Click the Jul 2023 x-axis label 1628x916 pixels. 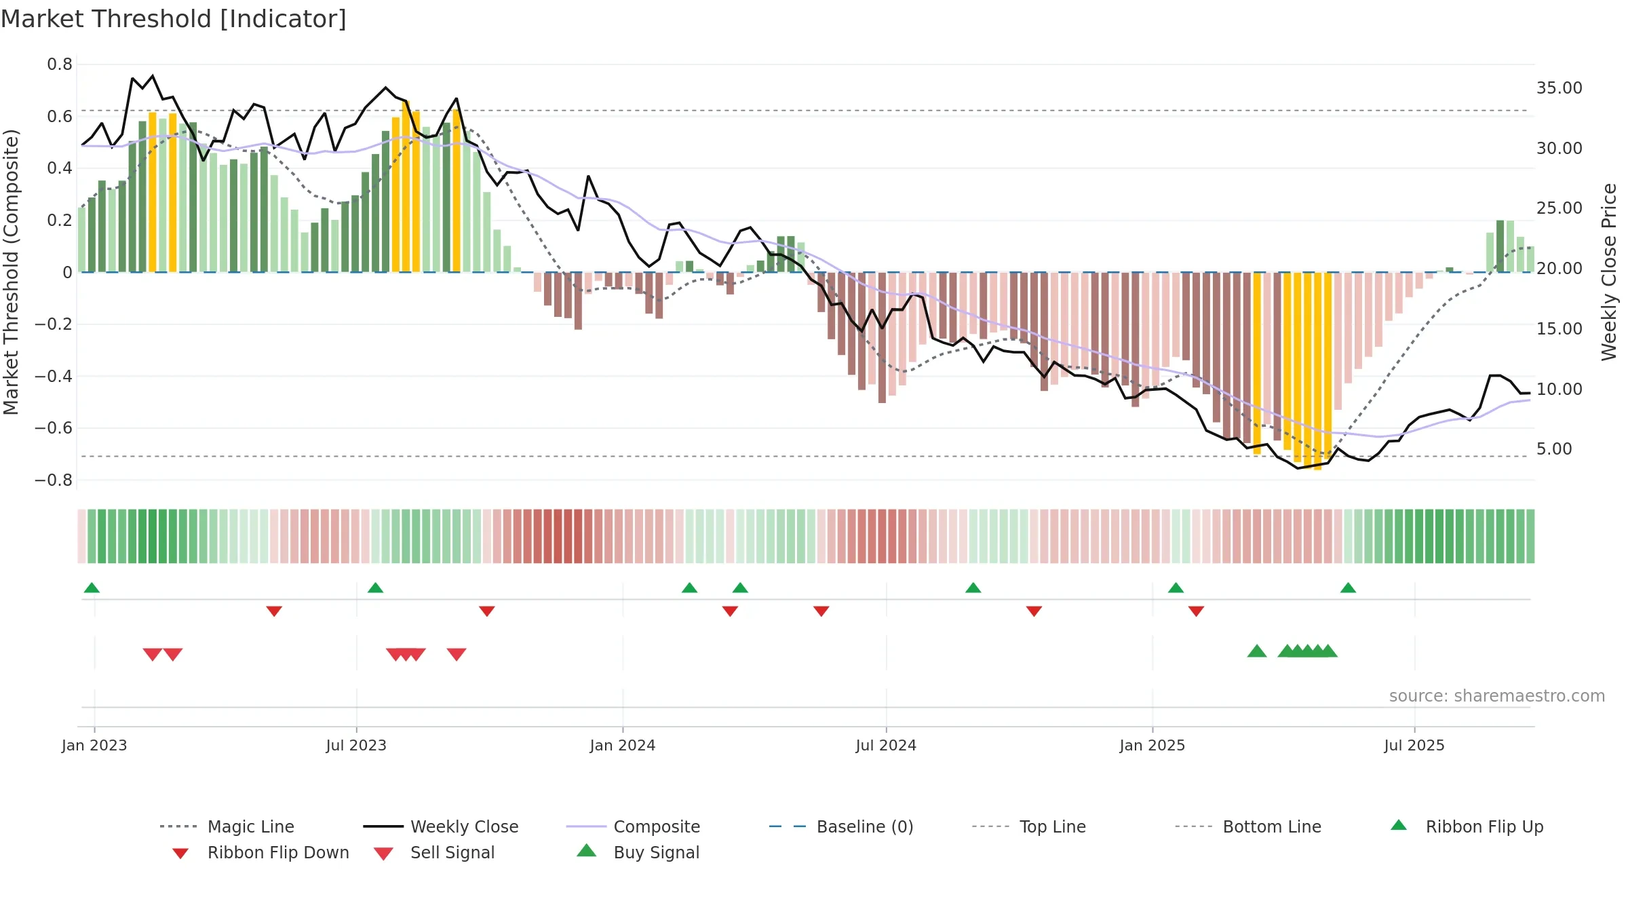pos(356,745)
